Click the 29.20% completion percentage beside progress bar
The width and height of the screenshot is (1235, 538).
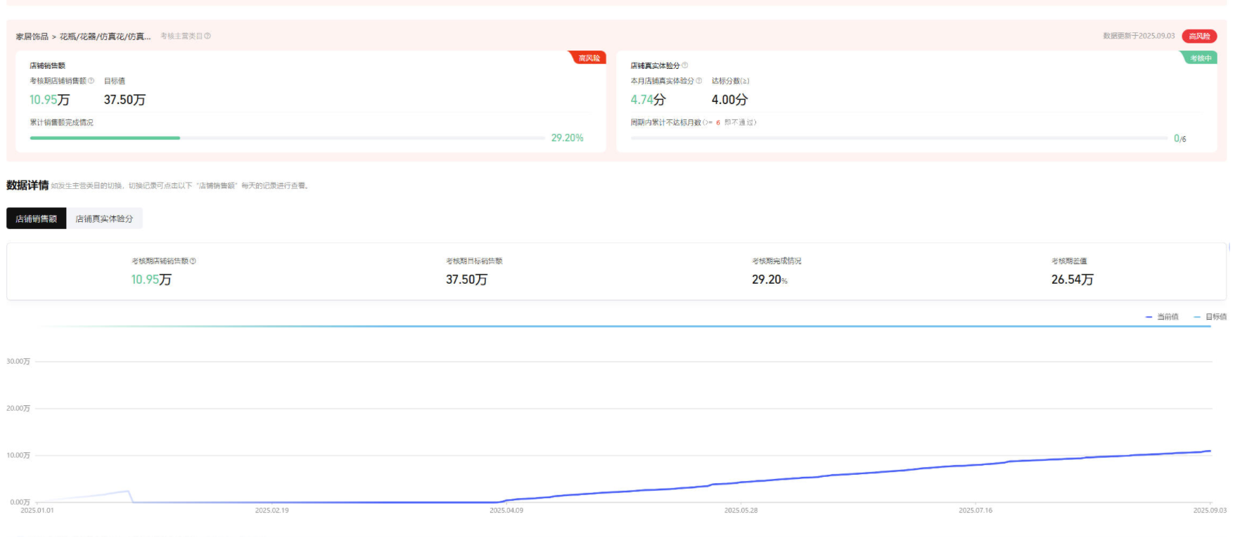coord(567,138)
